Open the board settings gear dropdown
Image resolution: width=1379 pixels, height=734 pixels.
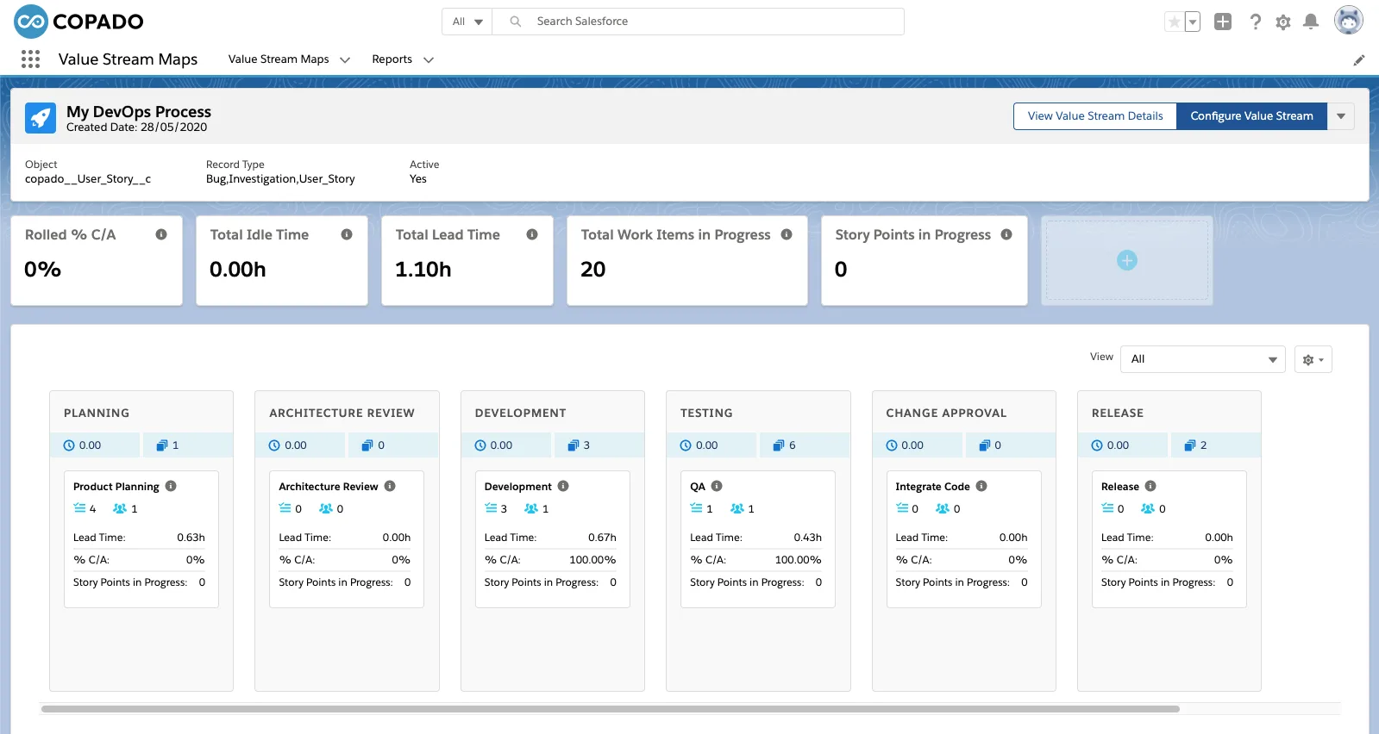(x=1313, y=359)
